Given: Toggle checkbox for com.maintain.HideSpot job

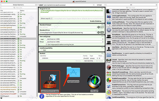Looking at the screenshot, I should click(x=18, y=36).
